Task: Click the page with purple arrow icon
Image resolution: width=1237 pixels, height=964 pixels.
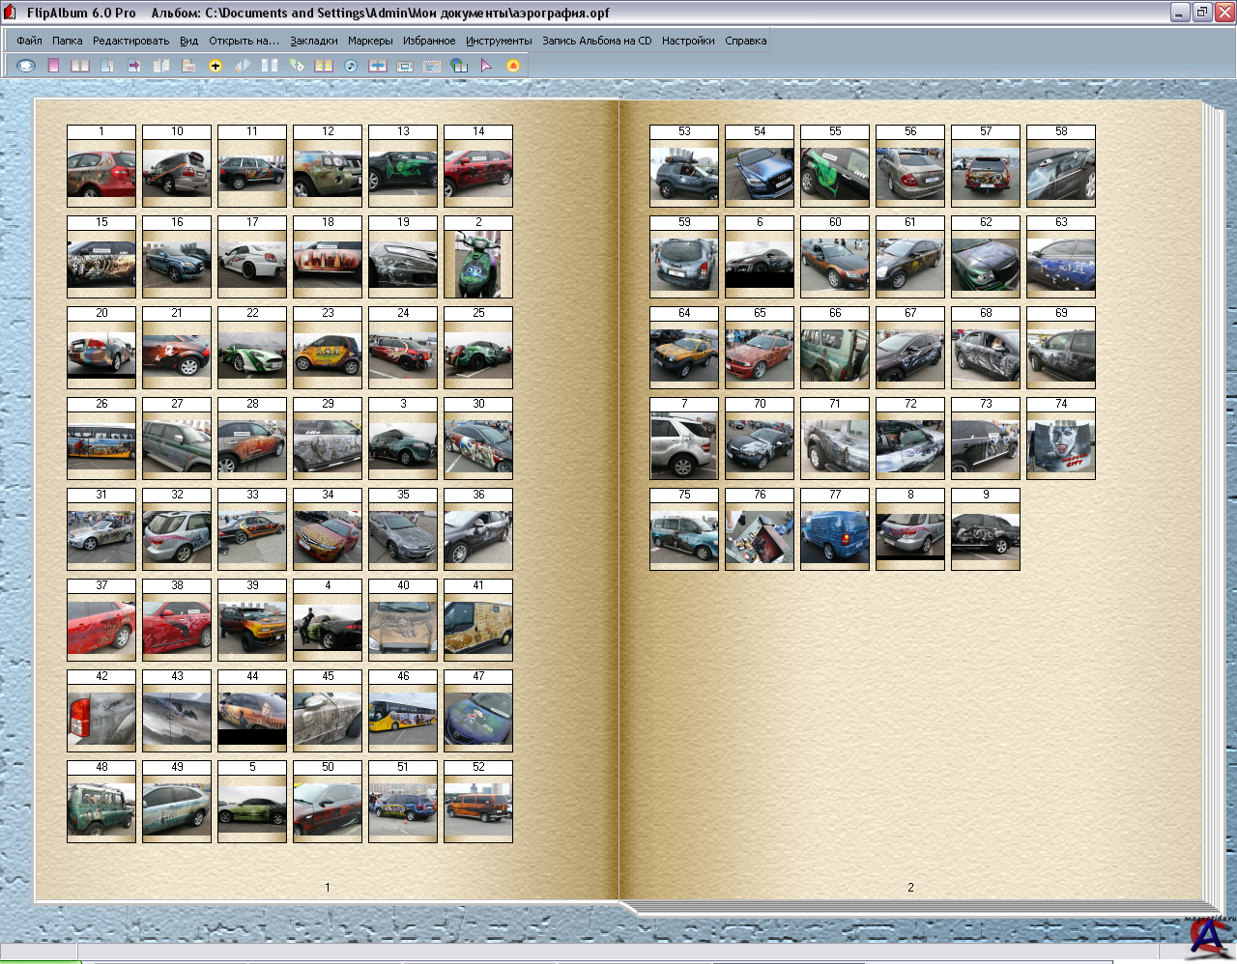Action: [x=134, y=66]
